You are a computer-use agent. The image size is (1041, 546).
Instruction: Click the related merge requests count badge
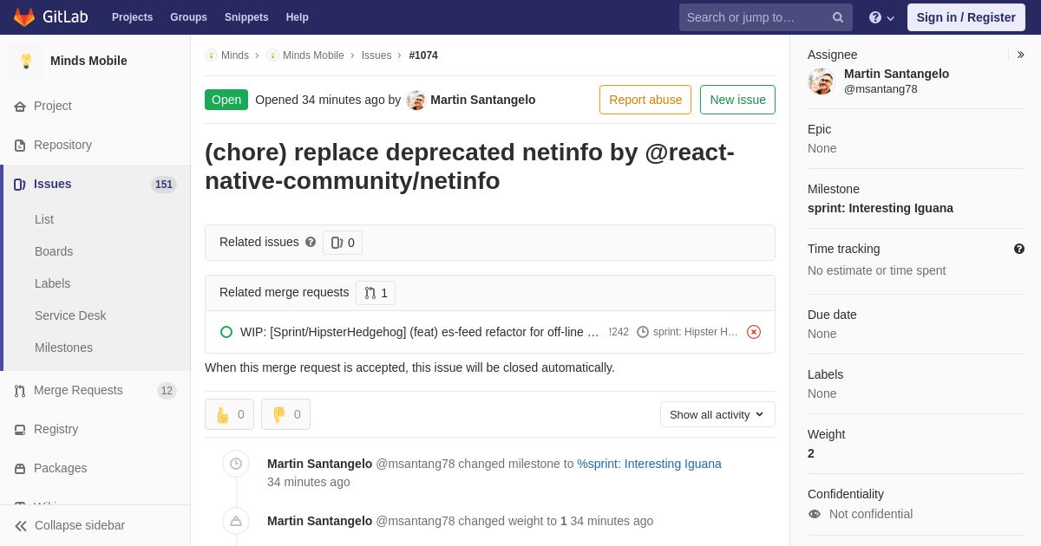pos(376,293)
